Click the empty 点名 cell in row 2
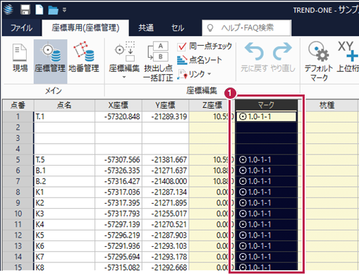The height and width of the screenshot is (275, 359). (64, 128)
